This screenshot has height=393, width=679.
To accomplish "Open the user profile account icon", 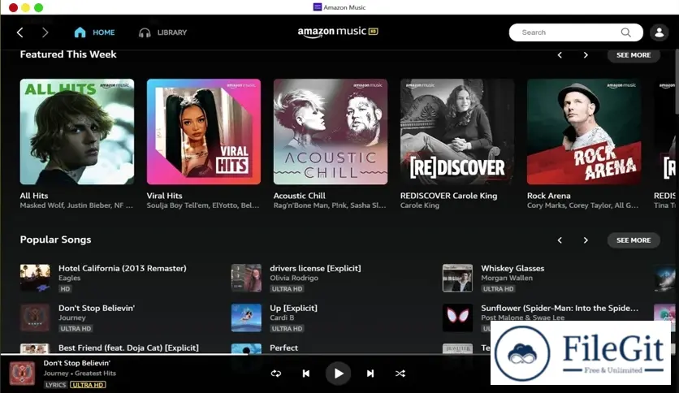I will tap(659, 32).
